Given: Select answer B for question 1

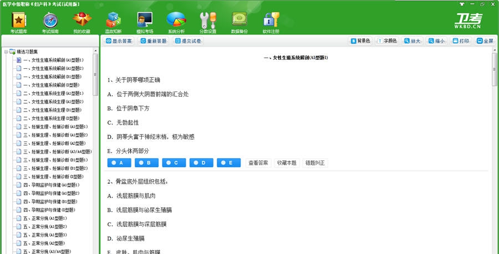Looking at the screenshot, I should [147, 163].
